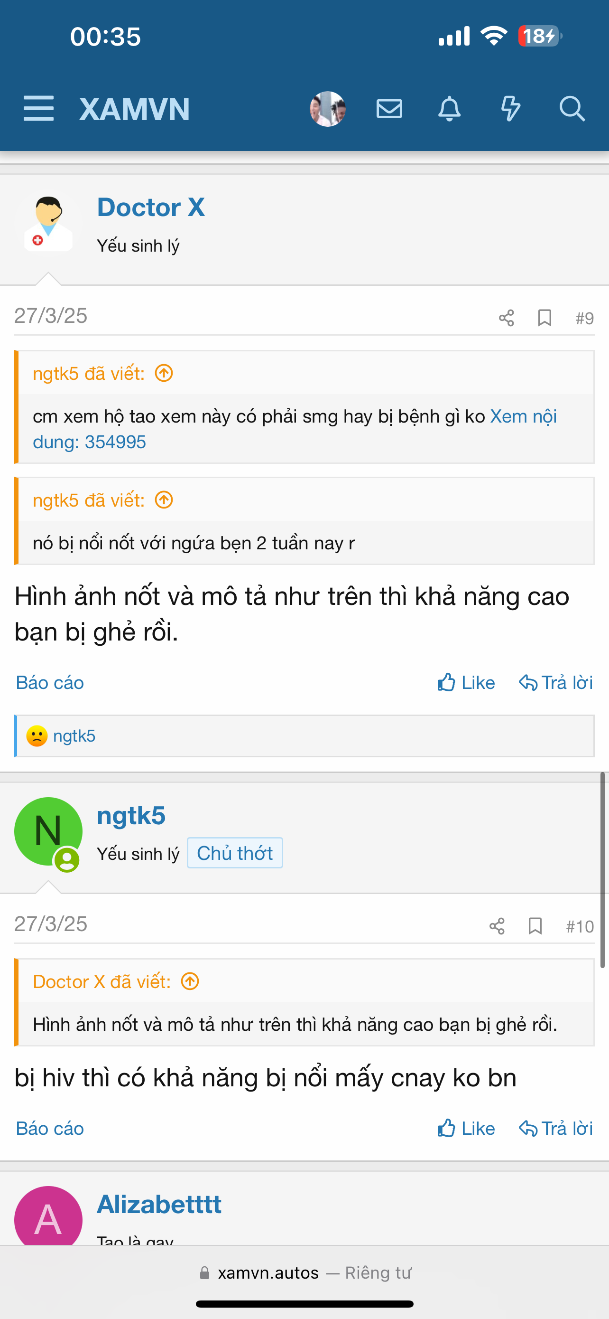Tap the lightning bolt what's new icon
Screen dimensions: 609x1319
coord(510,109)
